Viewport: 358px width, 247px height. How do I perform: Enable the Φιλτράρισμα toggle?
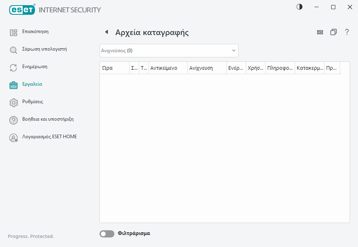coord(107,233)
